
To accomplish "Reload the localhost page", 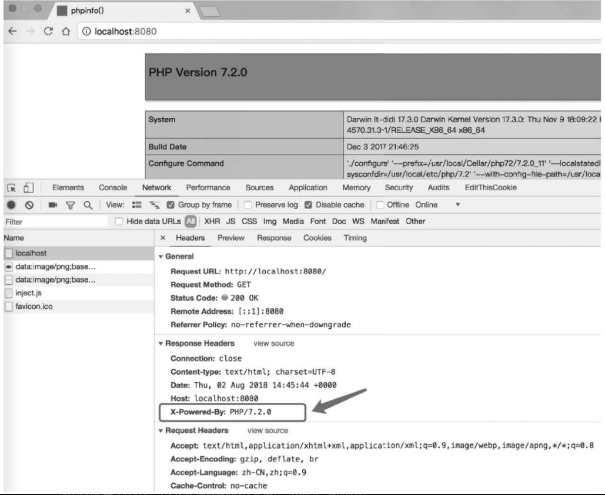I will click(48, 31).
